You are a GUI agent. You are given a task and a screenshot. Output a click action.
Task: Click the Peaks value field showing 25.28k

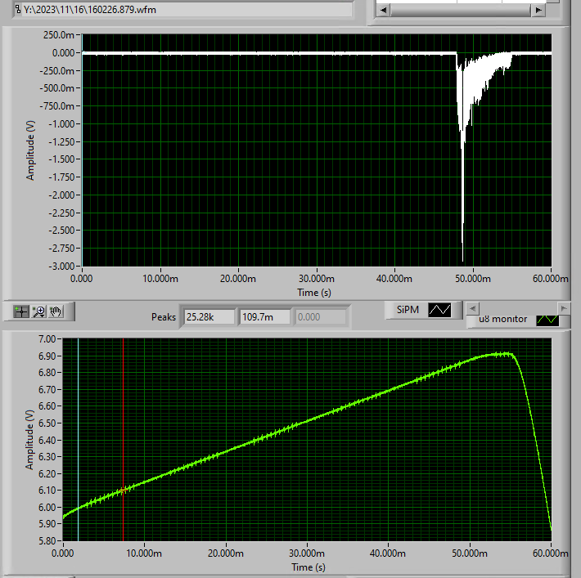click(209, 317)
